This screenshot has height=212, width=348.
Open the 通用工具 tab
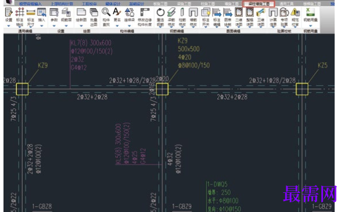(x=286, y=3)
